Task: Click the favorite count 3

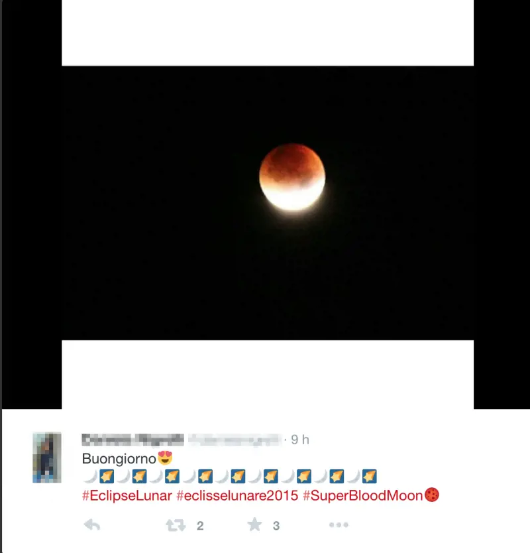Action: 276,526
